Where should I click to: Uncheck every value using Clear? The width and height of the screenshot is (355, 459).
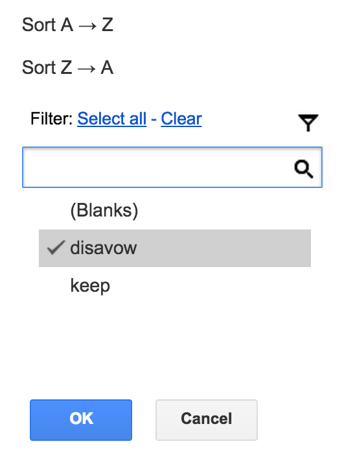(x=181, y=119)
